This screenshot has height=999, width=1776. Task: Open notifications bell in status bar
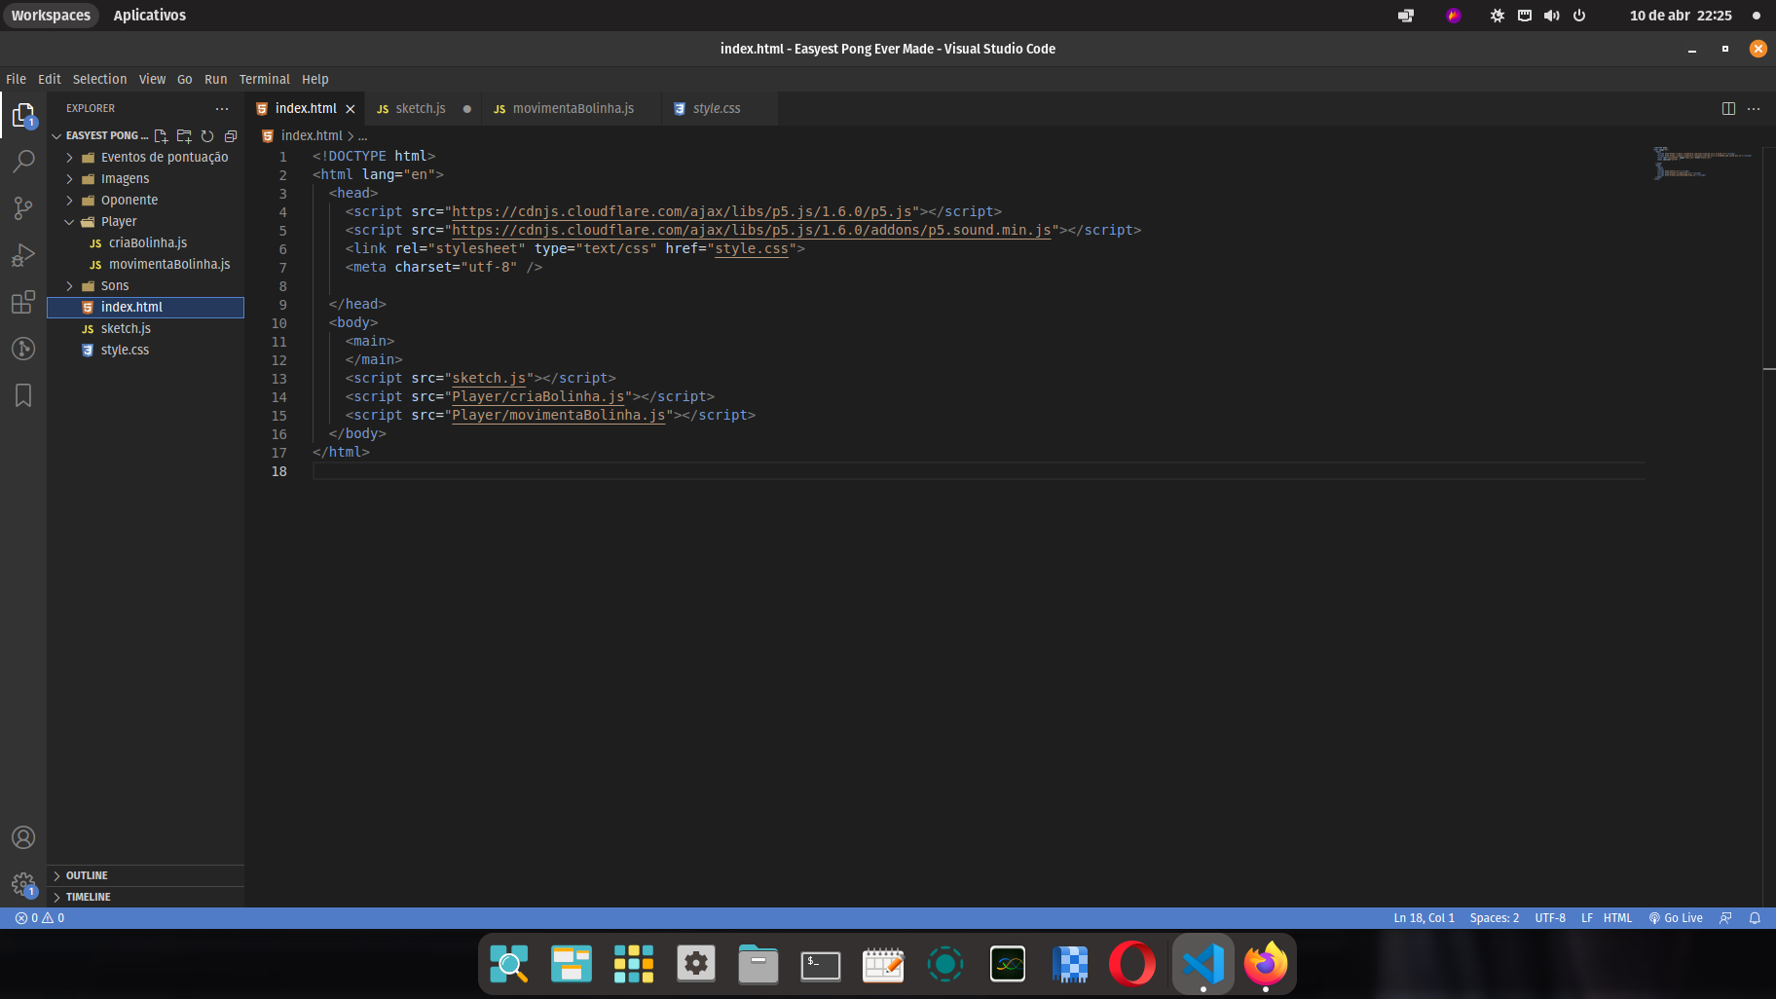point(1755,918)
